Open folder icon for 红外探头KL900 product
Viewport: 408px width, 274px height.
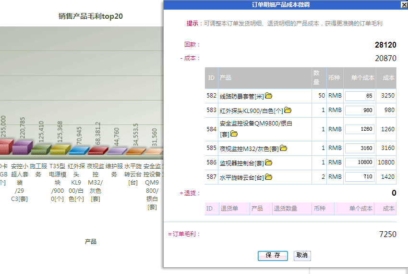pos(288,110)
